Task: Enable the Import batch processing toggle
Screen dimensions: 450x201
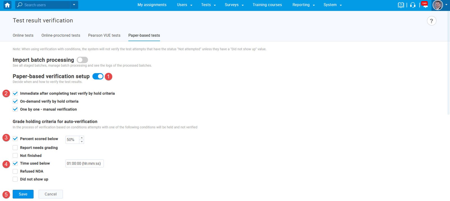Action: click(82, 60)
